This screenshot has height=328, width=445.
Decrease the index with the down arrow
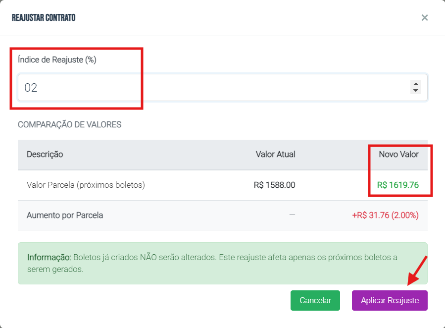point(416,91)
